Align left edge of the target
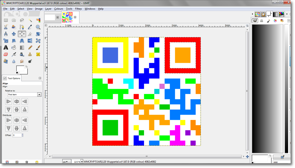The image size is (295, 168). [x=8, y=101]
